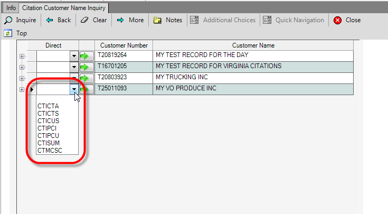Open the Notes toolbar button
The image size is (388, 214).
pos(168,20)
